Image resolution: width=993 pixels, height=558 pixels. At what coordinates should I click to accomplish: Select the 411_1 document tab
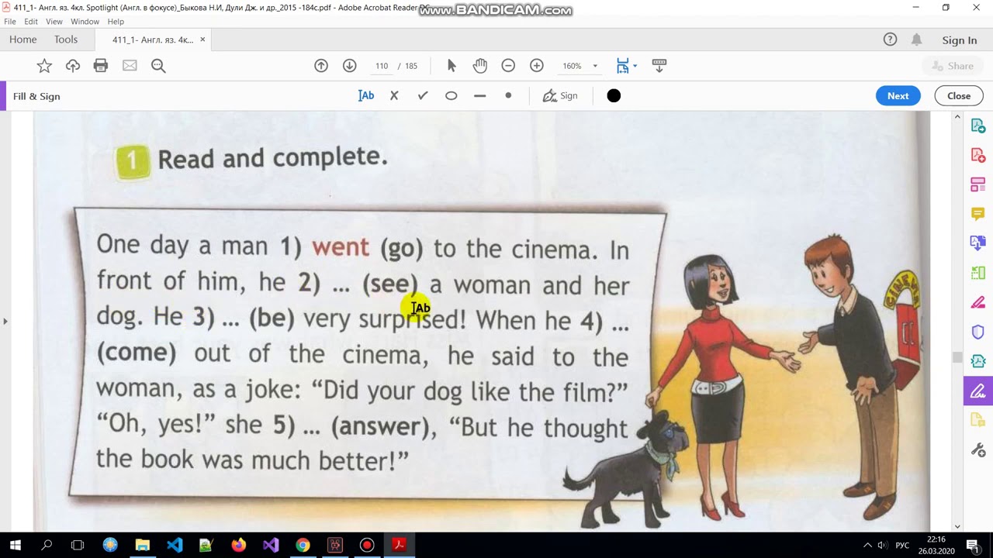[153, 40]
